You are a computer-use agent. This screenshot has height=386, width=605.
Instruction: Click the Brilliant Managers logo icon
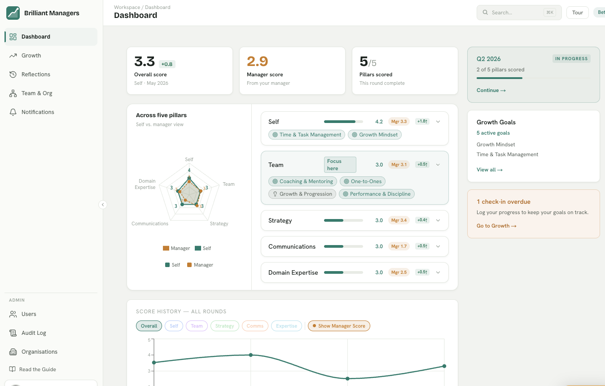pyautogui.click(x=13, y=13)
